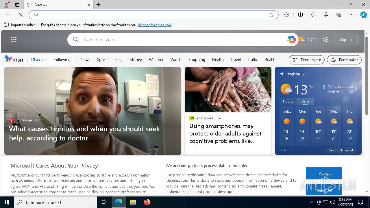Open the Sports category
Viewport: 370px width, 208px height.
[103, 60]
